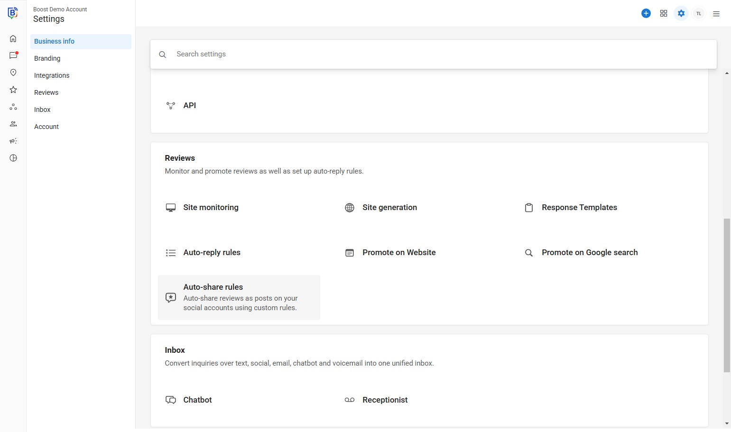This screenshot has height=432, width=731.
Task: Click the Search settings input field
Action: [x=436, y=54]
